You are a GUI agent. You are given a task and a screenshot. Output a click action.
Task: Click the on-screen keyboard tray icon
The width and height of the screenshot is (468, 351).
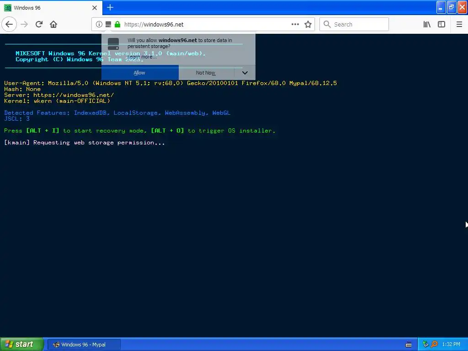[x=409, y=345]
